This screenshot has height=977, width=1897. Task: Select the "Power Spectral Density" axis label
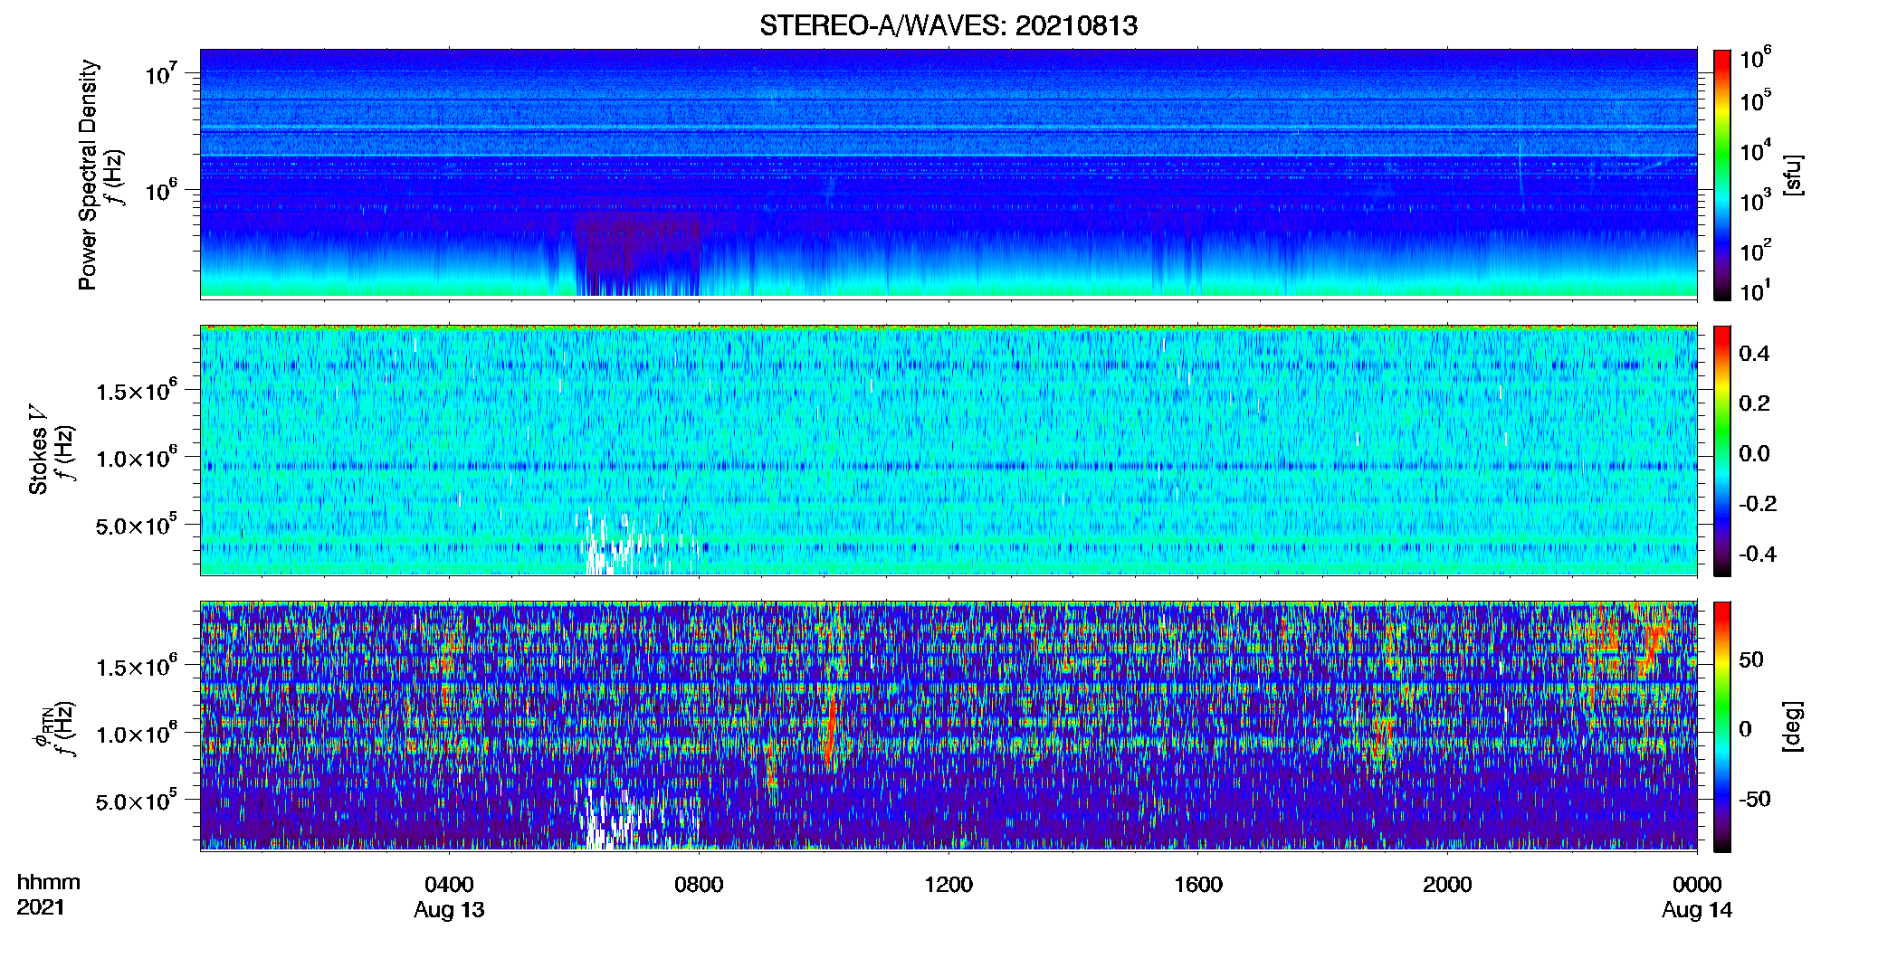click(88, 175)
